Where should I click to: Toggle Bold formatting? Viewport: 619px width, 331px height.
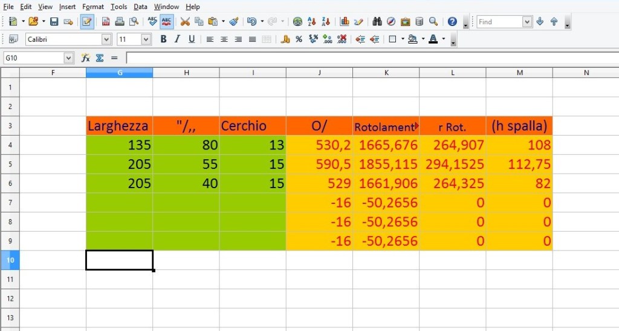[x=163, y=39]
